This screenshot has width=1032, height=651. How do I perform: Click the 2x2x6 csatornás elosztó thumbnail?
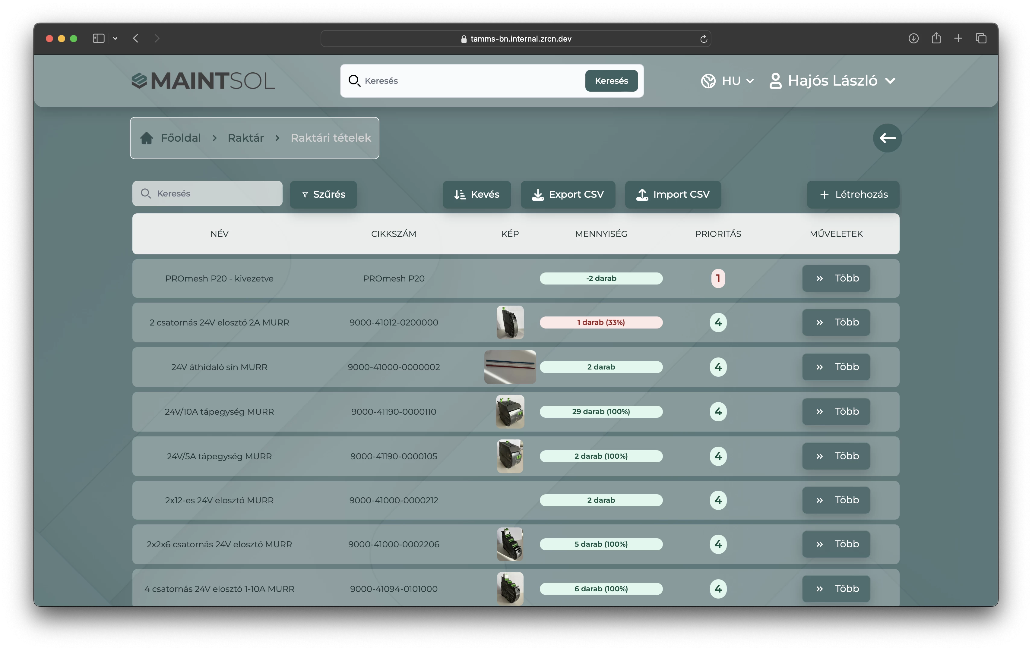510,544
